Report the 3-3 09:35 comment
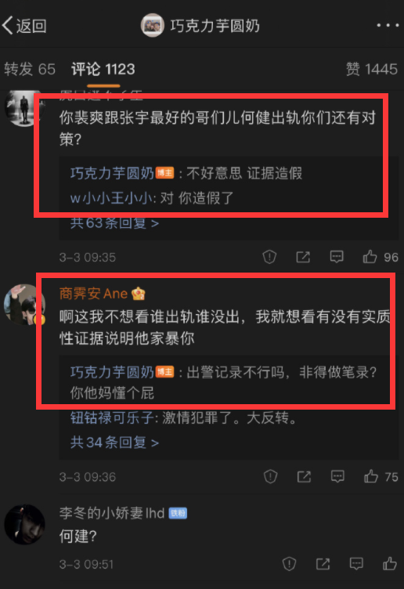 (x=269, y=257)
